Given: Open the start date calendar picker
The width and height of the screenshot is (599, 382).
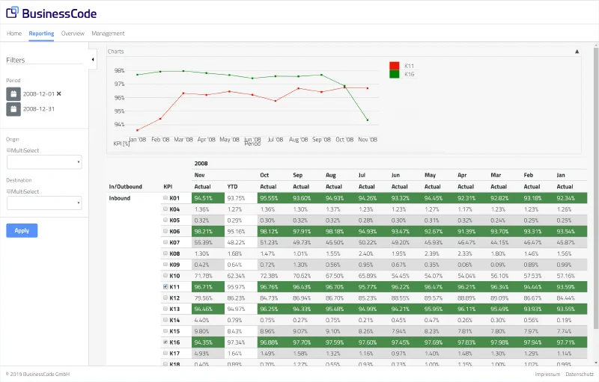Looking at the screenshot, I should 13,93.
